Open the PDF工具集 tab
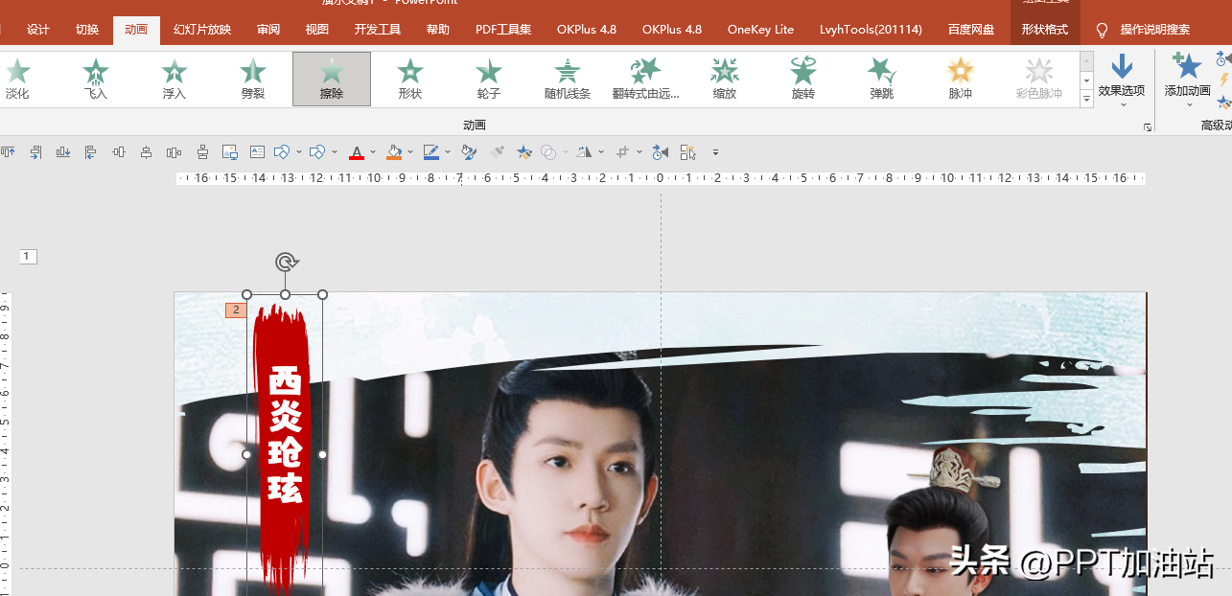 [503, 30]
